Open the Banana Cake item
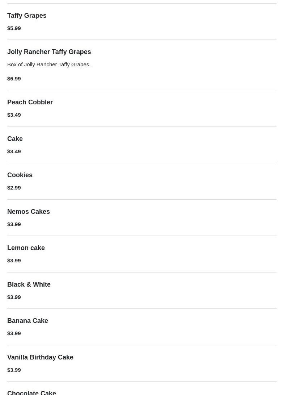 (27, 321)
